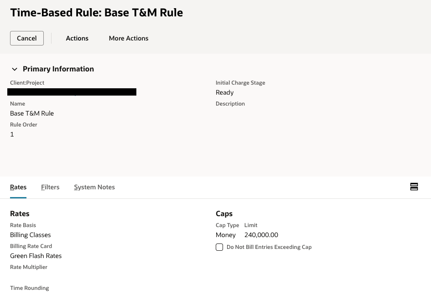Click the Green Flash Rates rate card

[x=36, y=256]
